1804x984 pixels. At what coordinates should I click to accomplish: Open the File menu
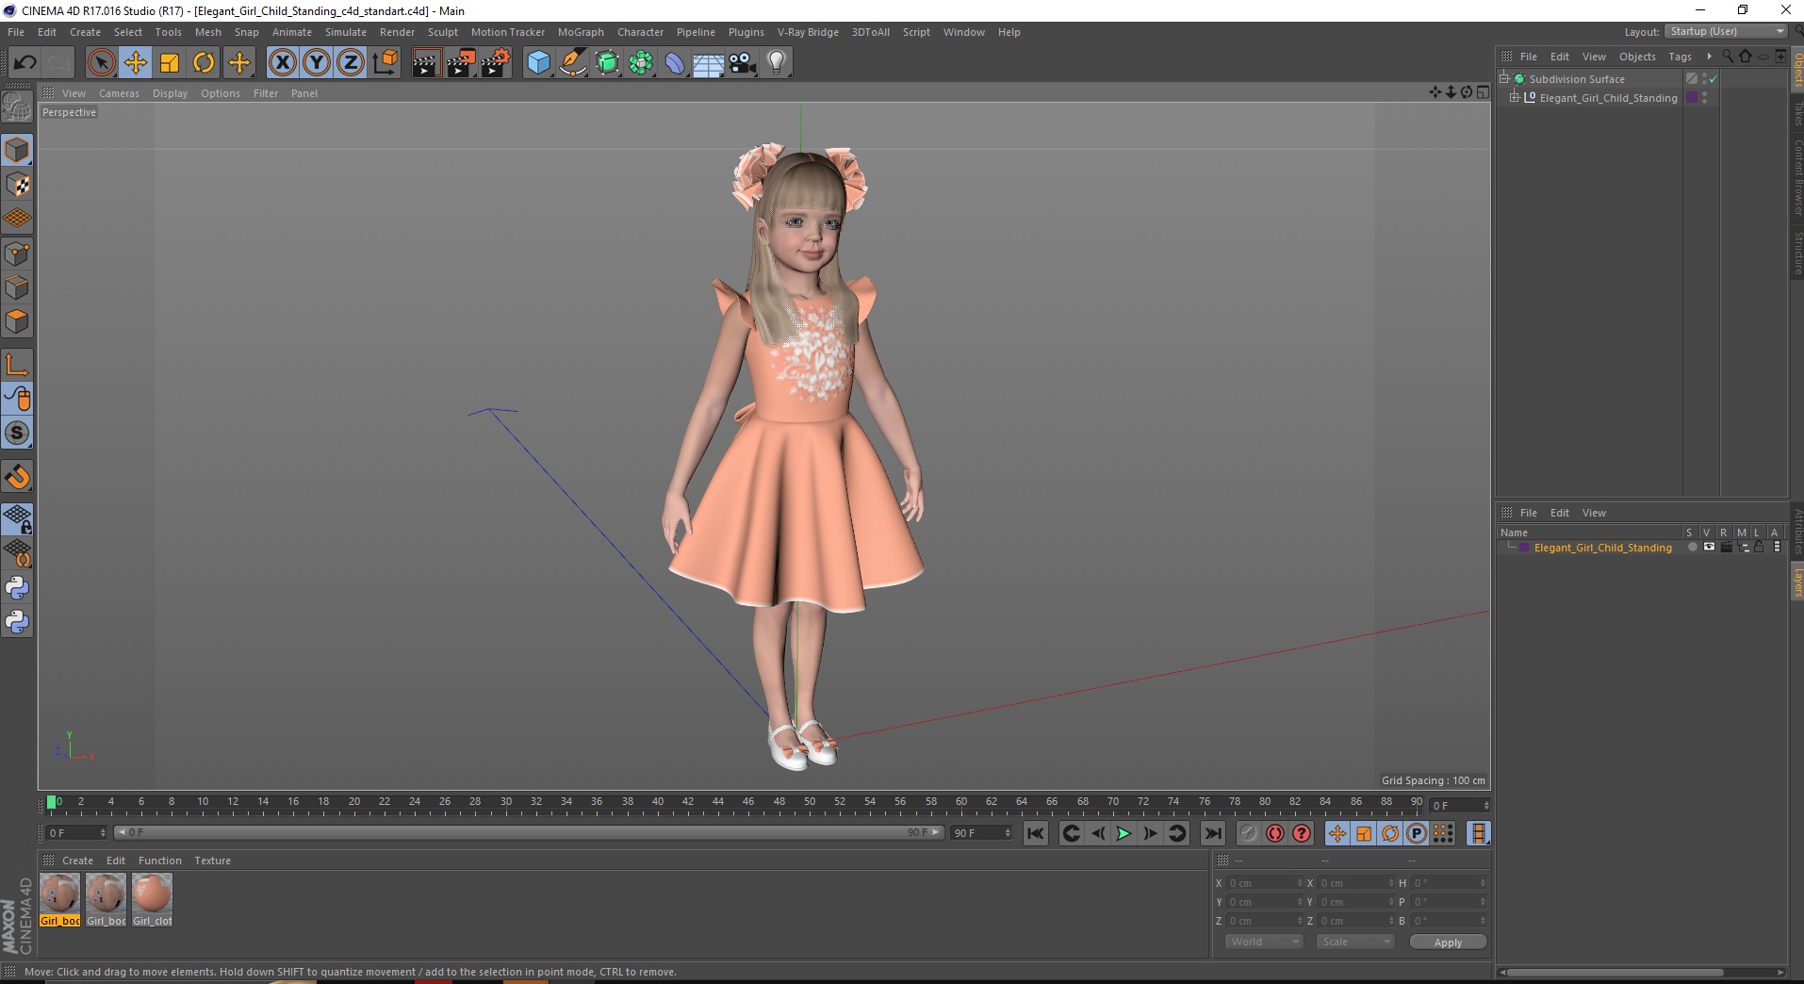pyautogui.click(x=16, y=32)
